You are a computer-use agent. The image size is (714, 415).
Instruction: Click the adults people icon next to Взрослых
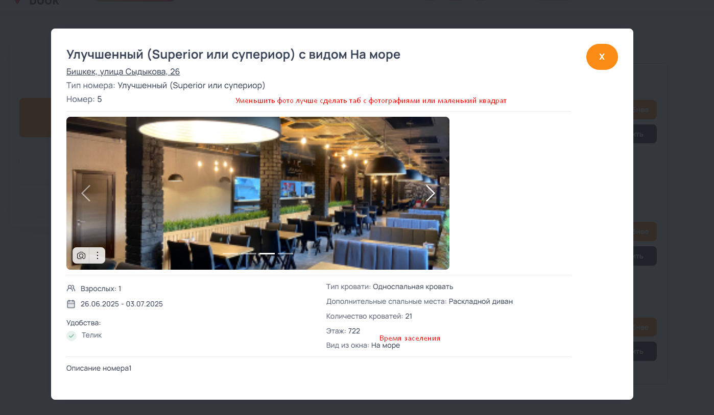tap(71, 289)
